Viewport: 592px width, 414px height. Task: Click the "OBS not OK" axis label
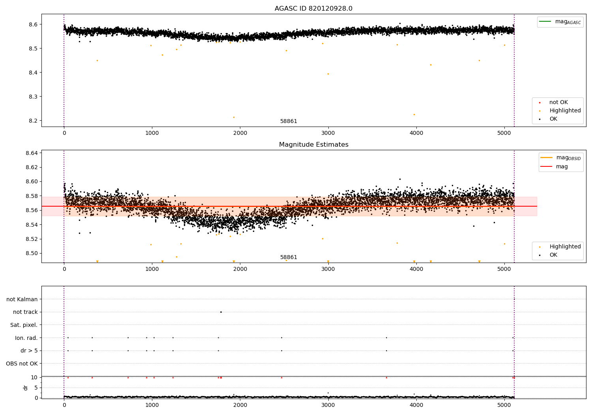(22, 364)
